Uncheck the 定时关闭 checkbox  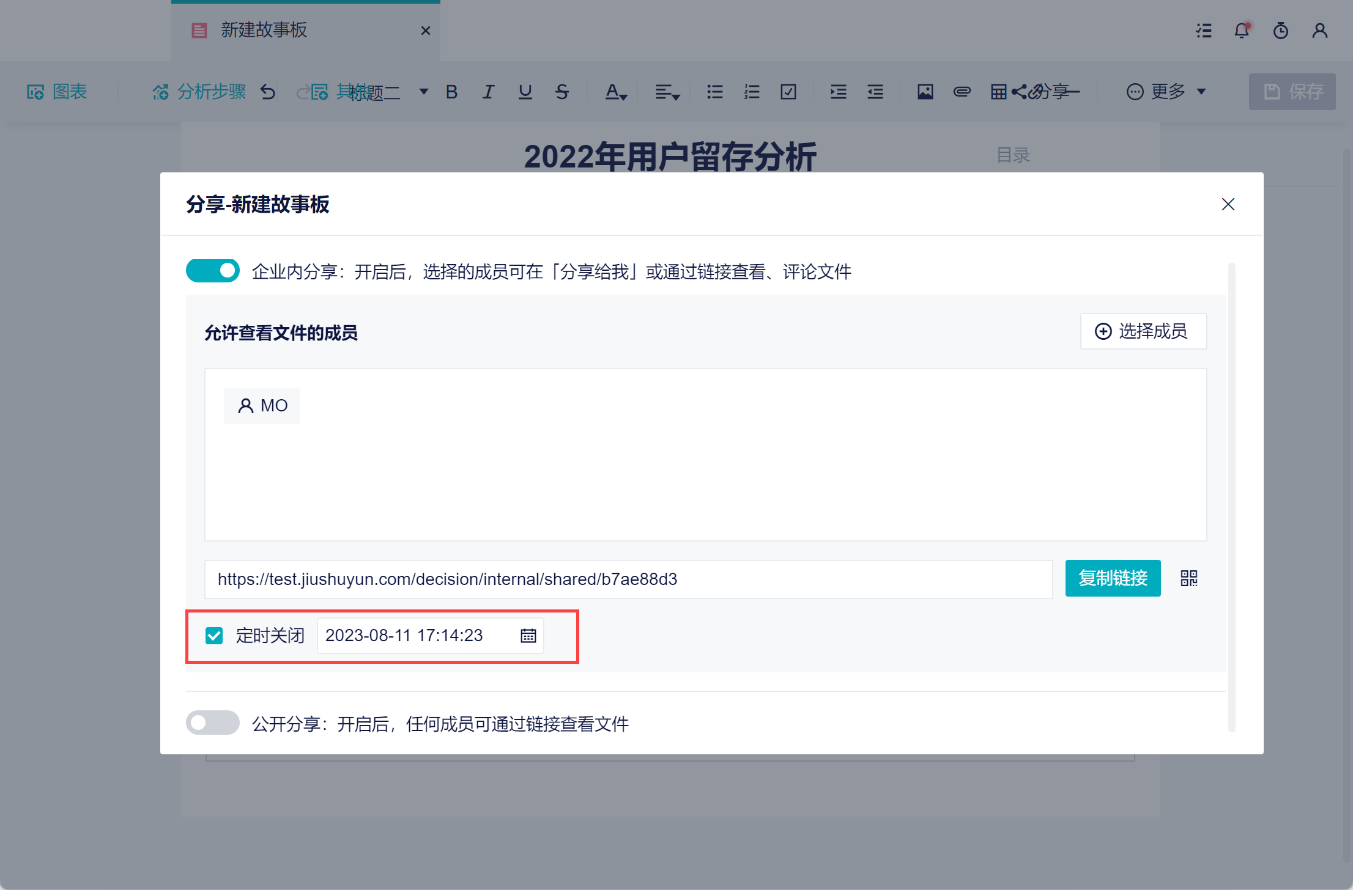pos(214,636)
